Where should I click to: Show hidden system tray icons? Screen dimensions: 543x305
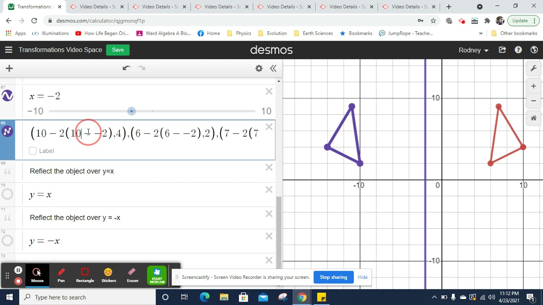434,297
